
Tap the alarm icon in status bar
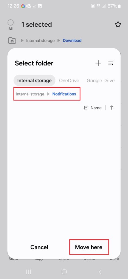pyautogui.click(x=93, y=6)
